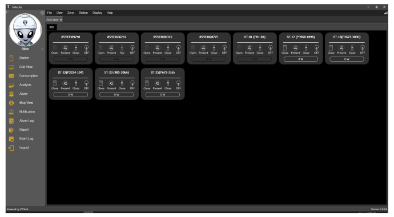Open the Help menu
Screen dimensions: 394x217
pyautogui.click(x=110, y=13)
